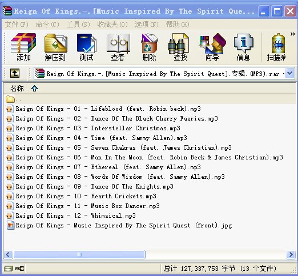The width and height of the screenshot is (298, 276).
Task: Click the horizontal scrollbar right arrow
Action: 291,254
